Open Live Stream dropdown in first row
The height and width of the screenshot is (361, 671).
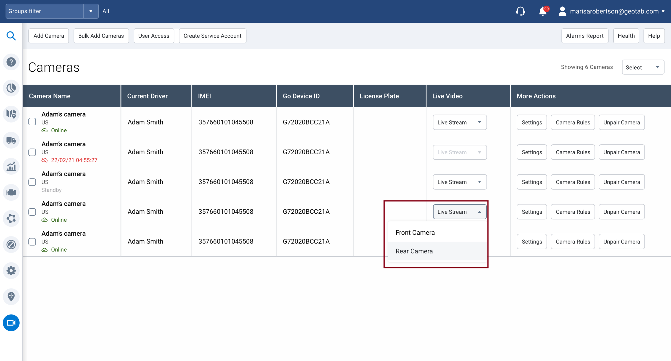460,122
